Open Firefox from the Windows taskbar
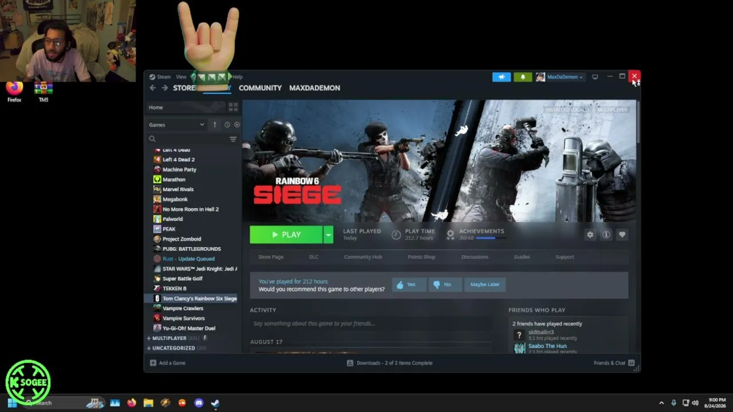Viewport: 733px width, 412px height. [x=132, y=403]
